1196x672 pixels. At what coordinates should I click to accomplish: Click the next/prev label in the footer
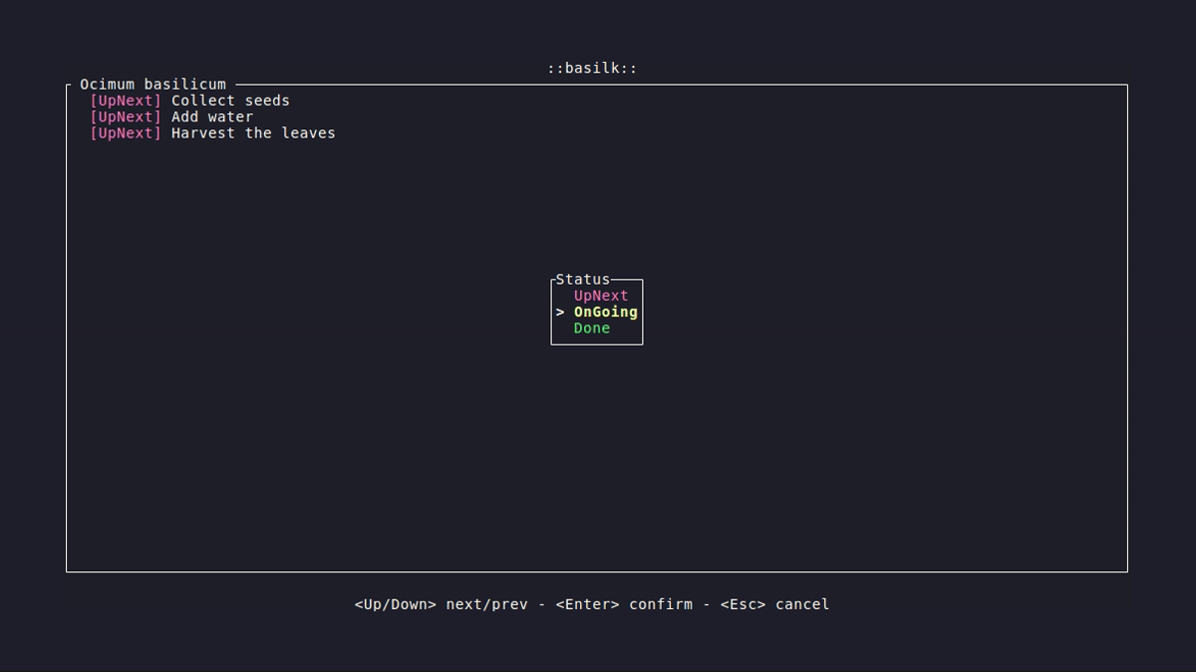(486, 604)
